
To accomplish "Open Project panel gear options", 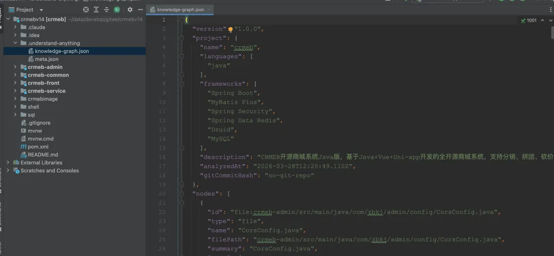I will click(130, 10).
